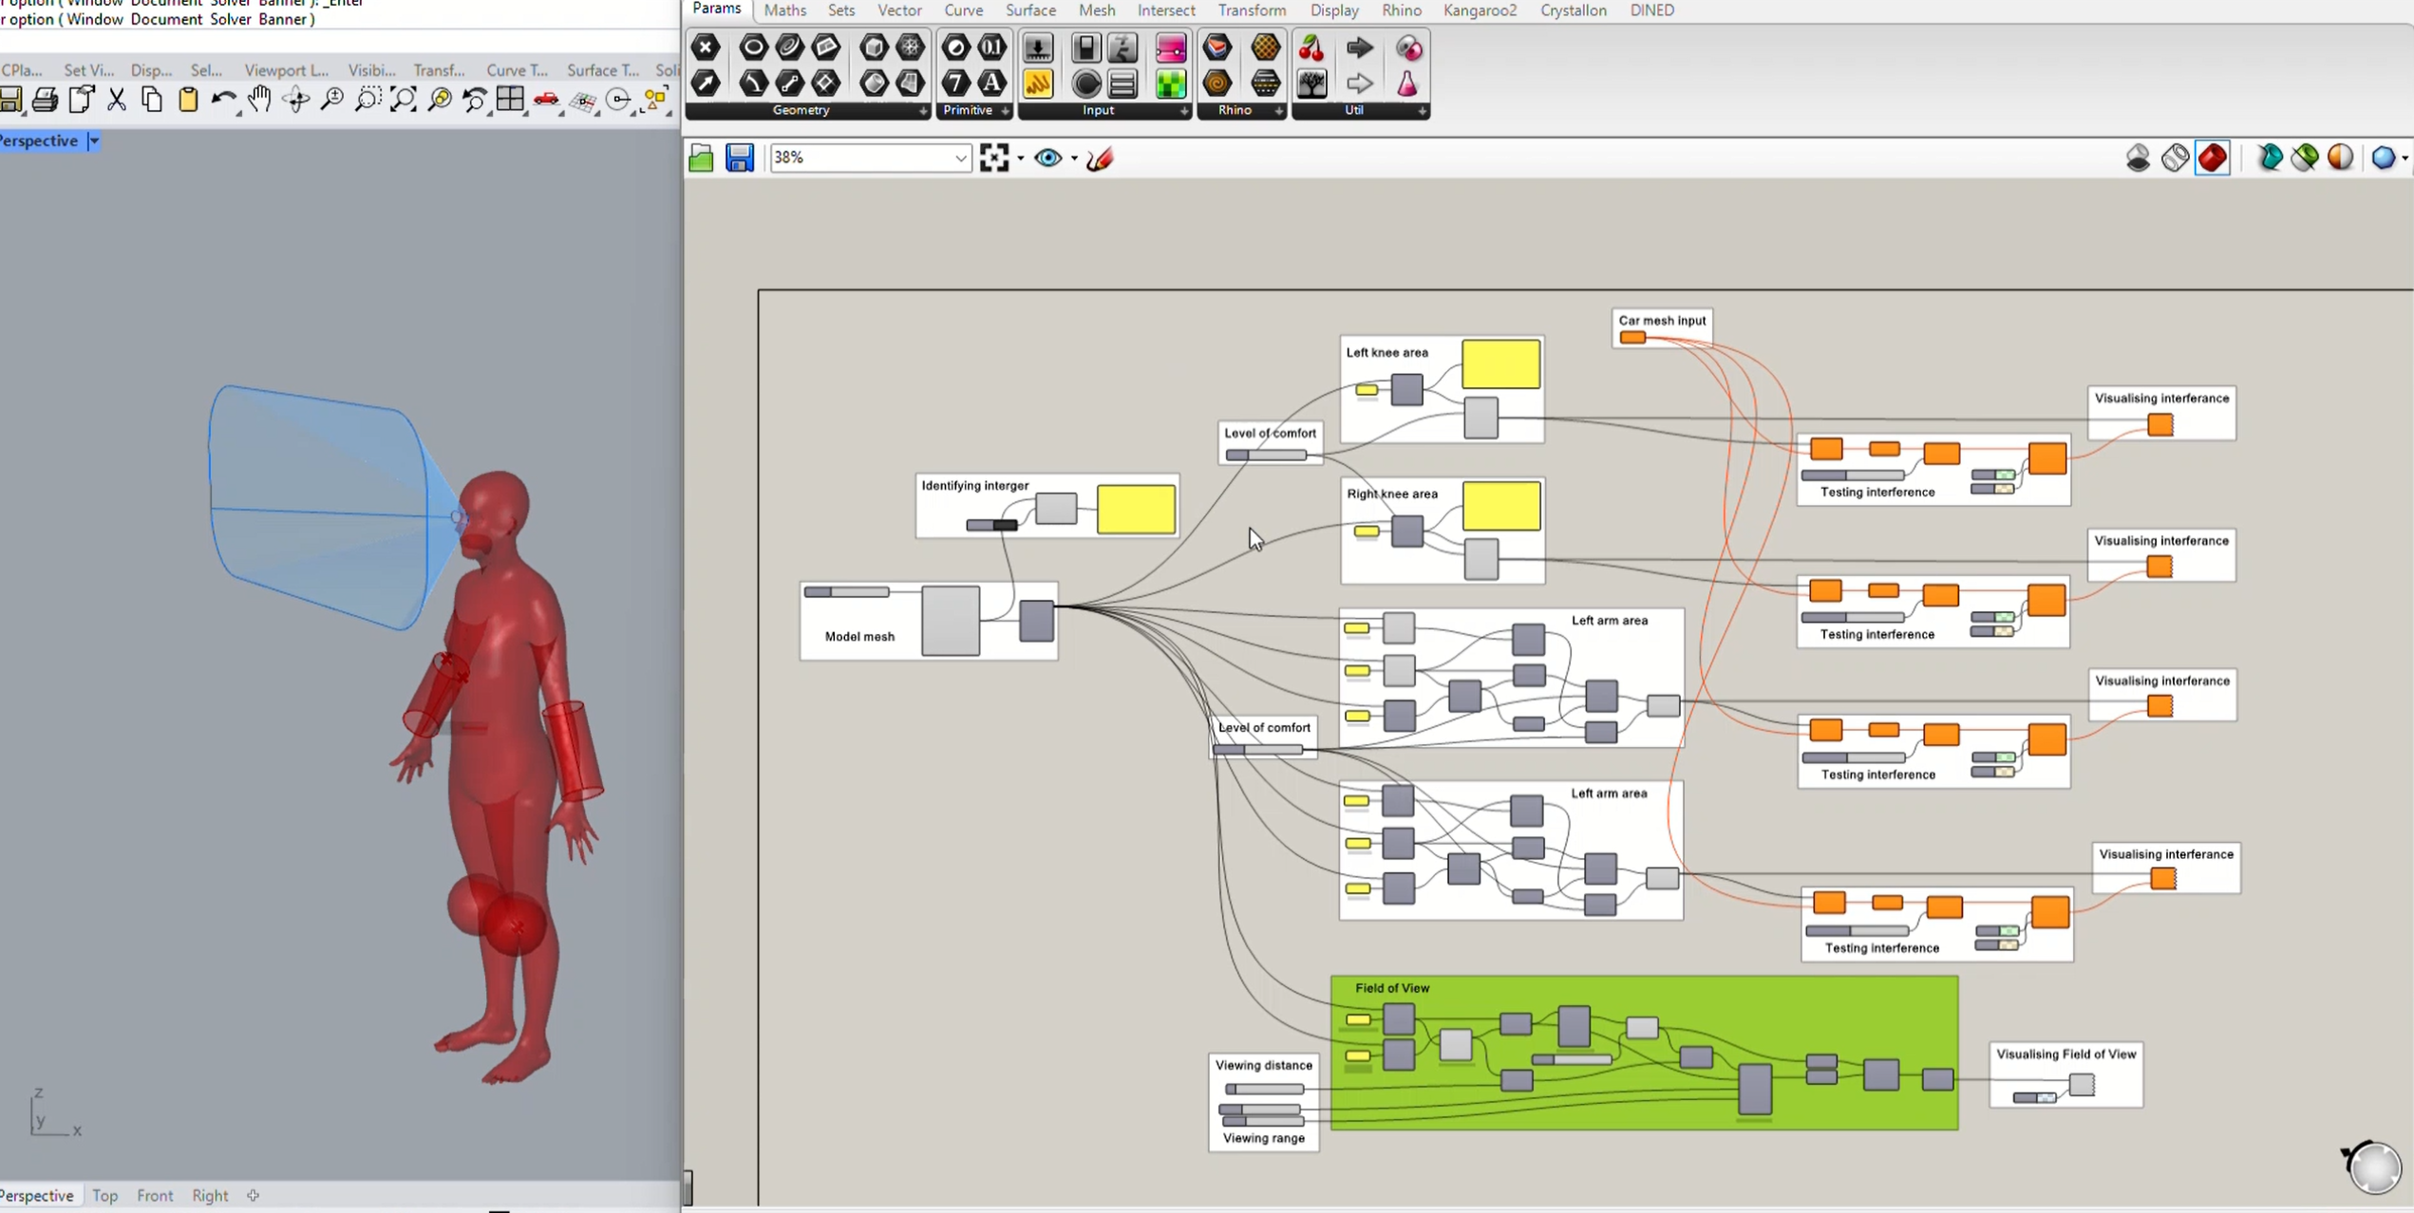The image size is (2414, 1213).
Task: Click upper Level of comfort slider
Action: pyautogui.click(x=1266, y=455)
